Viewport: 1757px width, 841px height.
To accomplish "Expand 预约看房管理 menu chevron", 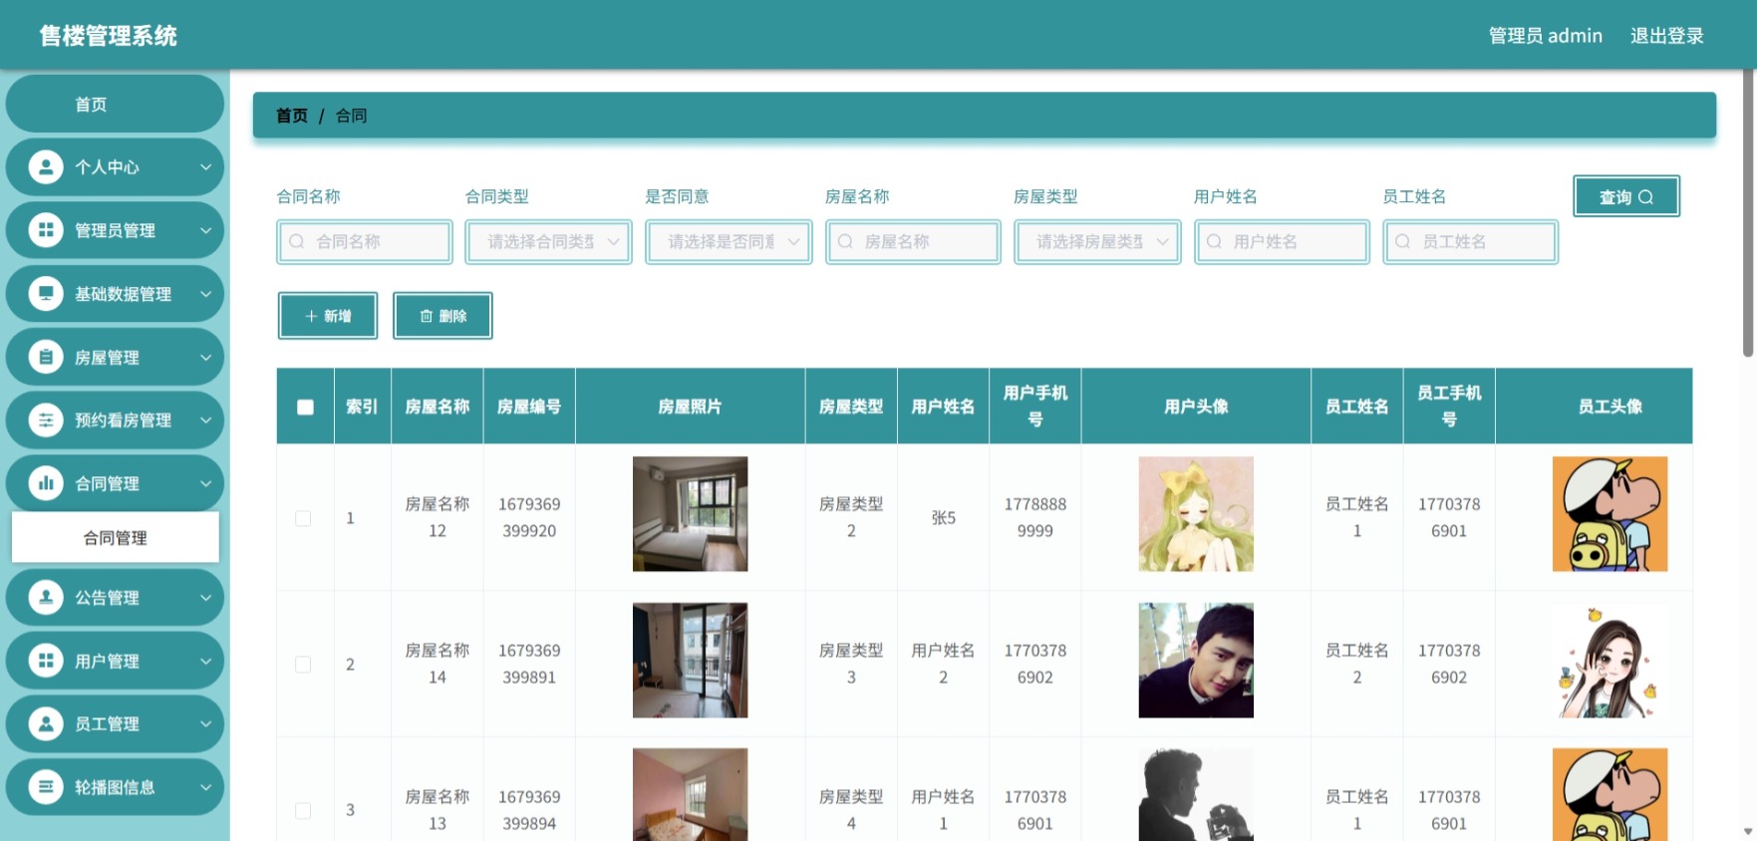I will tap(205, 420).
